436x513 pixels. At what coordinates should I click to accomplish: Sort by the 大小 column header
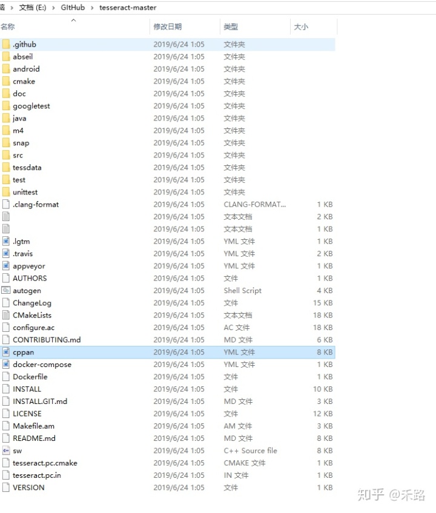[301, 27]
